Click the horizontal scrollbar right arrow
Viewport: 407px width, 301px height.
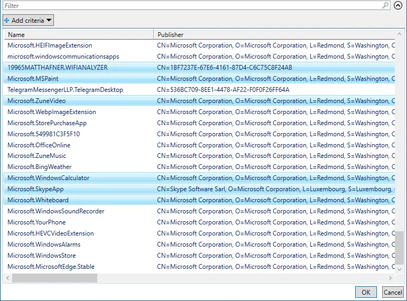tap(391, 278)
